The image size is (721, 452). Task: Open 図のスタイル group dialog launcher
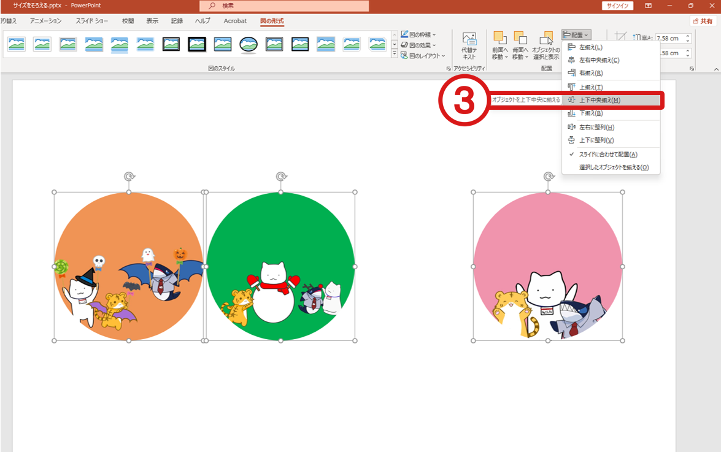pyautogui.click(x=449, y=69)
